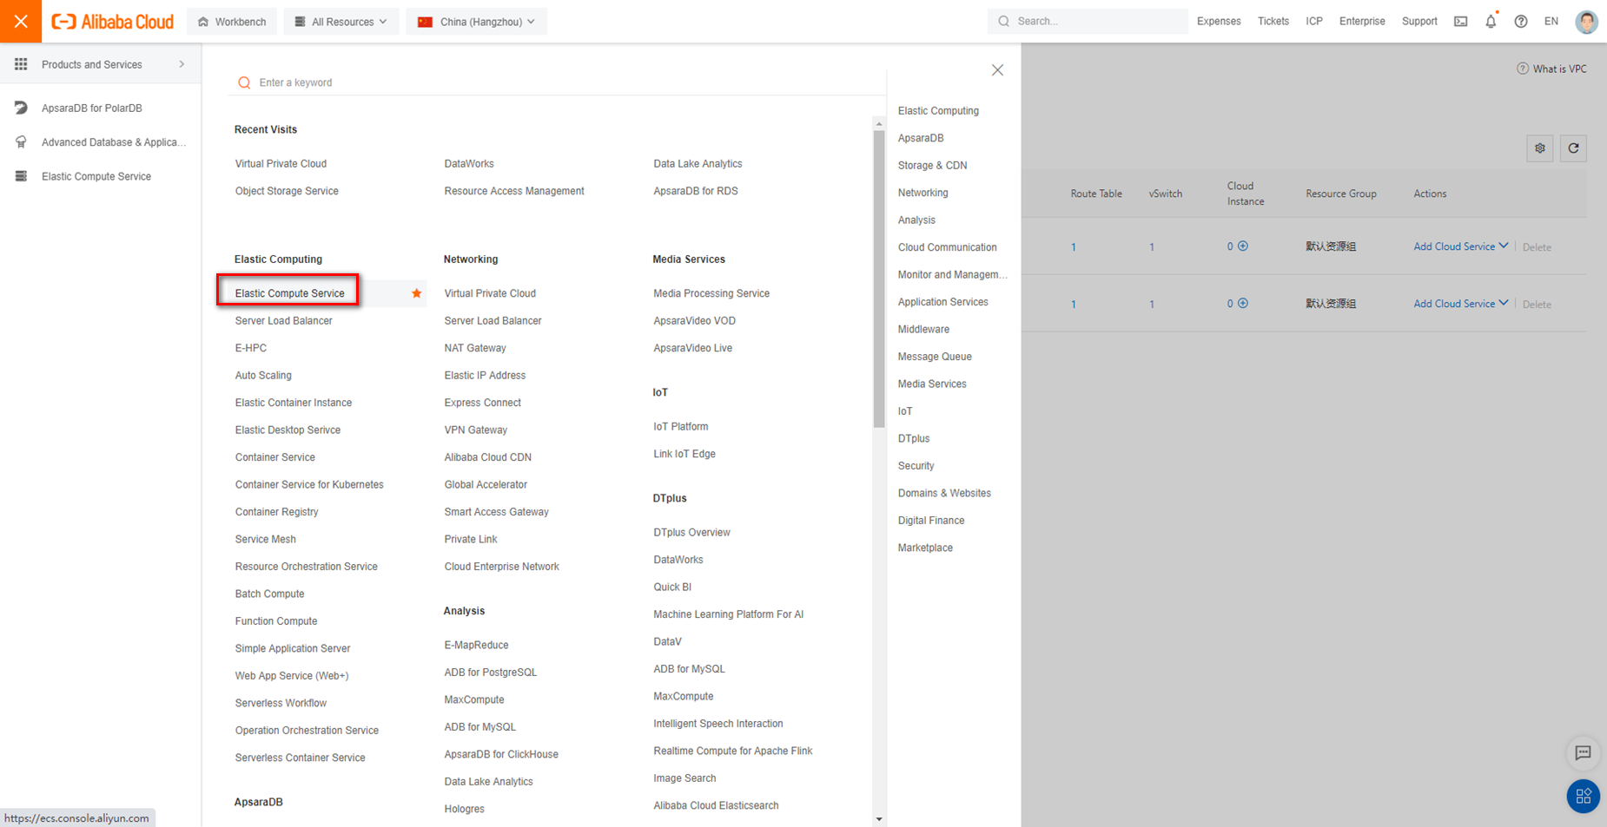Refresh the VPC list
The image size is (1607, 827).
click(x=1573, y=148)
